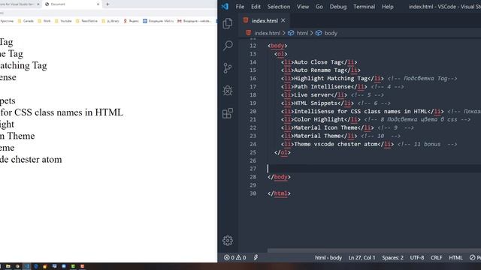Click 'Auto Close Tag' text on line 14
Screen dimensions: 481x270
[317, 62]
